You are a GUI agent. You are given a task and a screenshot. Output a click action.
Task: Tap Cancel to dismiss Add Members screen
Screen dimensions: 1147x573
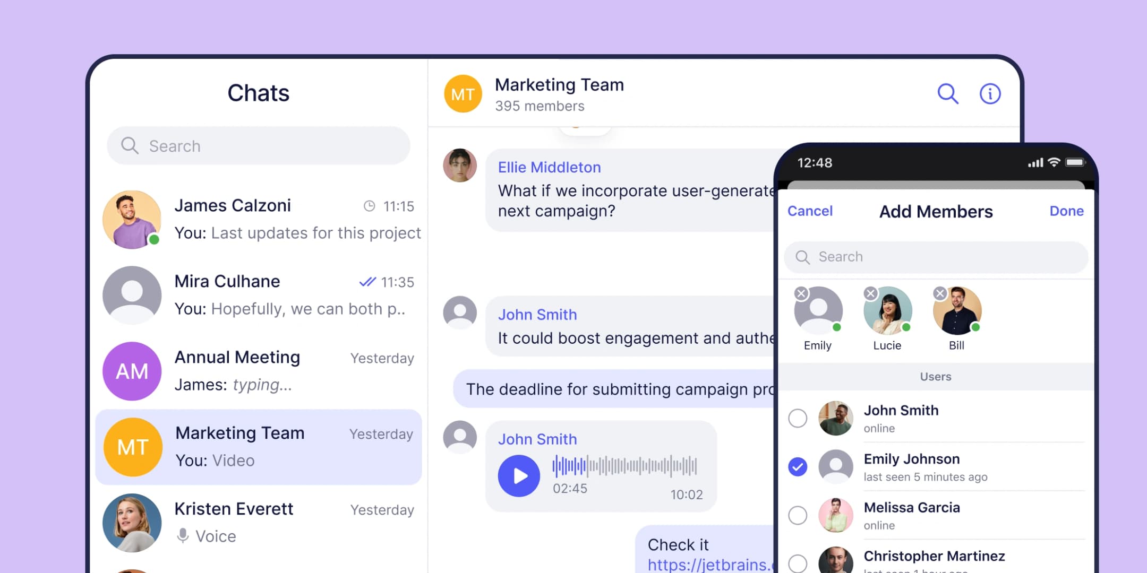pos(810,211)
